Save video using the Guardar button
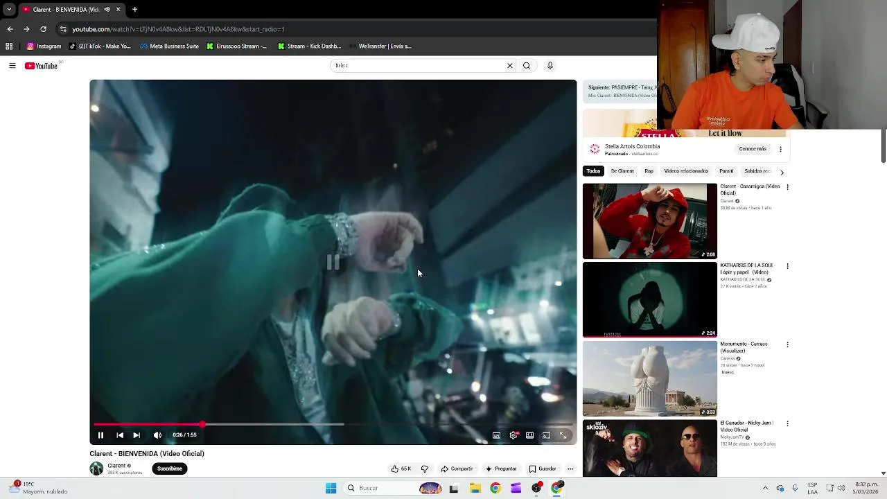This screenshot has height=499, width=887. tap(543, 469)
